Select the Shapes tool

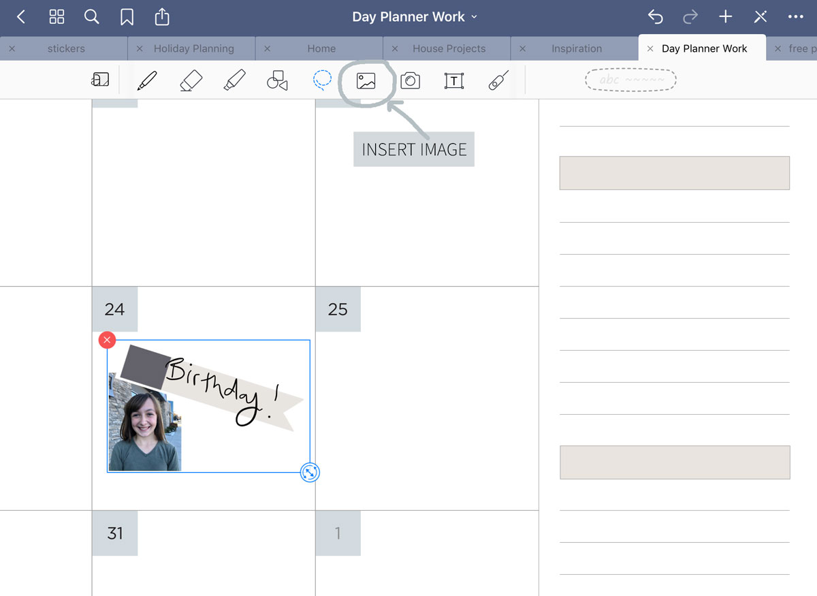[277, 81]
